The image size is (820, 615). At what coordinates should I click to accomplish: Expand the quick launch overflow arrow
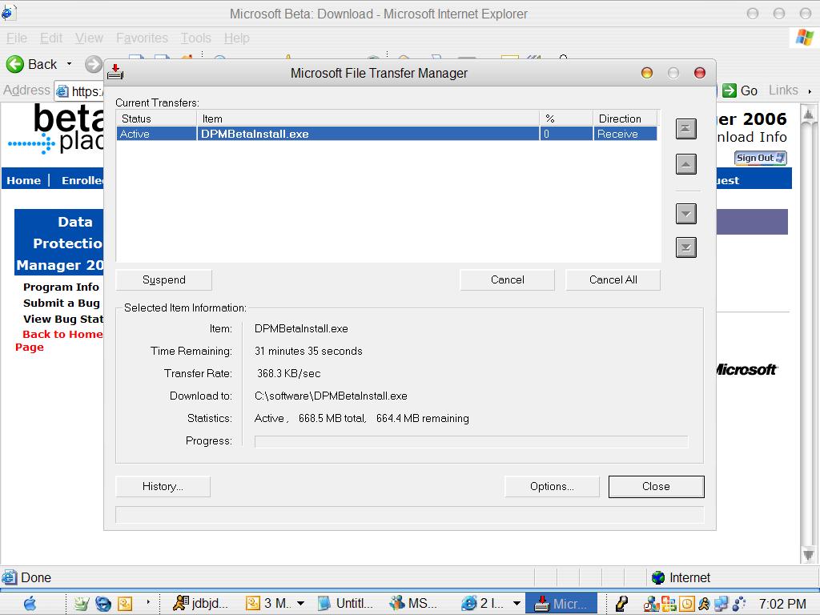point(148,602)
